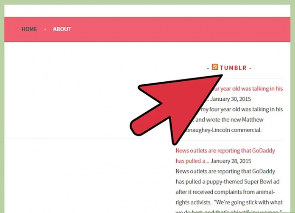Click line 'after it received complaints from animal-'
Viewport: 295px width, 213px height.
[x=225, y=192]
